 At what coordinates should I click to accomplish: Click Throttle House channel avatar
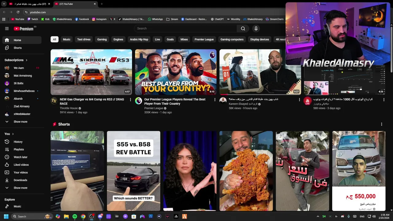coord(54,101)
